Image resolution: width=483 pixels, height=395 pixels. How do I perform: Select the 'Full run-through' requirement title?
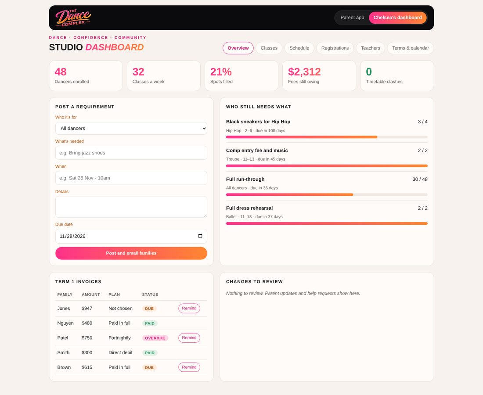click(245, 179)
